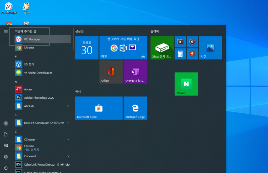Open Settings gear in Start sidebar
Image resolution: width=268 pixels, height=173 pixels.
pos(6,157)
